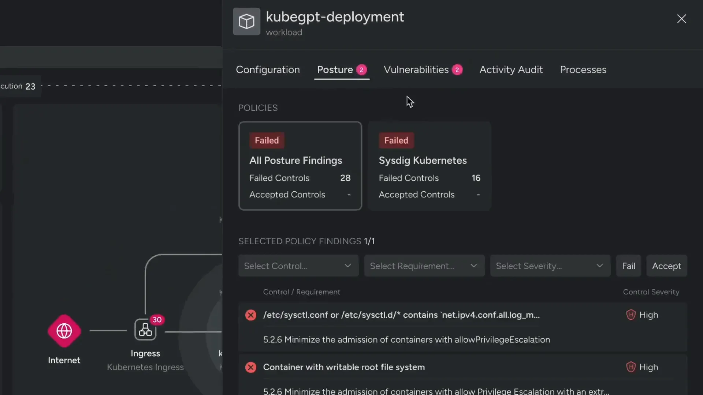The height and width of the screenshot is (395, 703).
Task: Select the Internet globe node
Action: (x=64, y=331)
